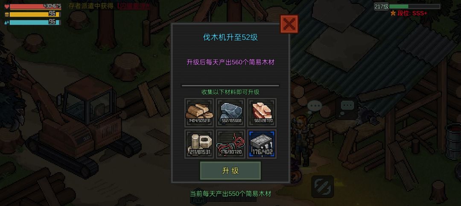Click the blue thirst bar
This screenshot has height=206, width=461.
pos(35,22)
